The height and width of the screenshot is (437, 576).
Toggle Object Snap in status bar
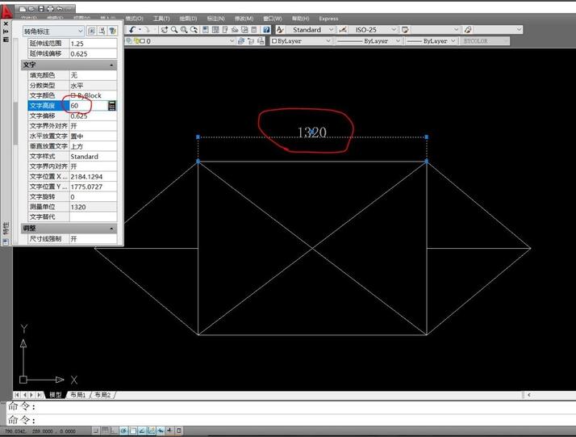(133, 431)
